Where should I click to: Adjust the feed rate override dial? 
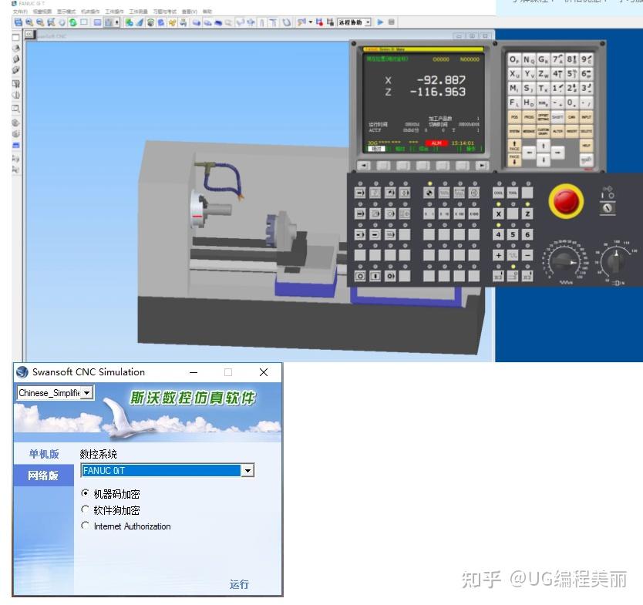(x=564, y=261)
